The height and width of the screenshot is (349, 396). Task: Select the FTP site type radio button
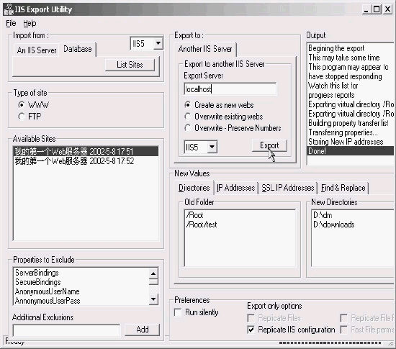pyautogui.click(x=22, y=117)
